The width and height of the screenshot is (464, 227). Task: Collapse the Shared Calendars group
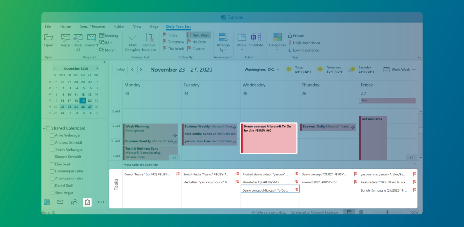(x=44, y=129)
